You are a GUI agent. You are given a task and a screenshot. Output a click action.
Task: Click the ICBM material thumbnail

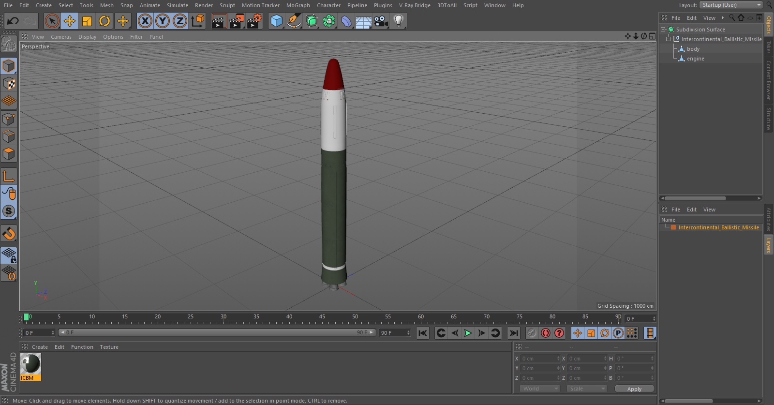tap(30, 364)
